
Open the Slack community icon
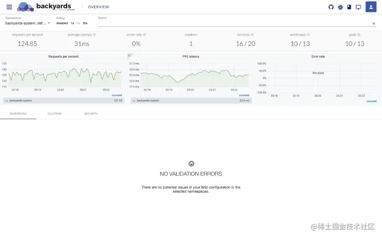[340, 7]
